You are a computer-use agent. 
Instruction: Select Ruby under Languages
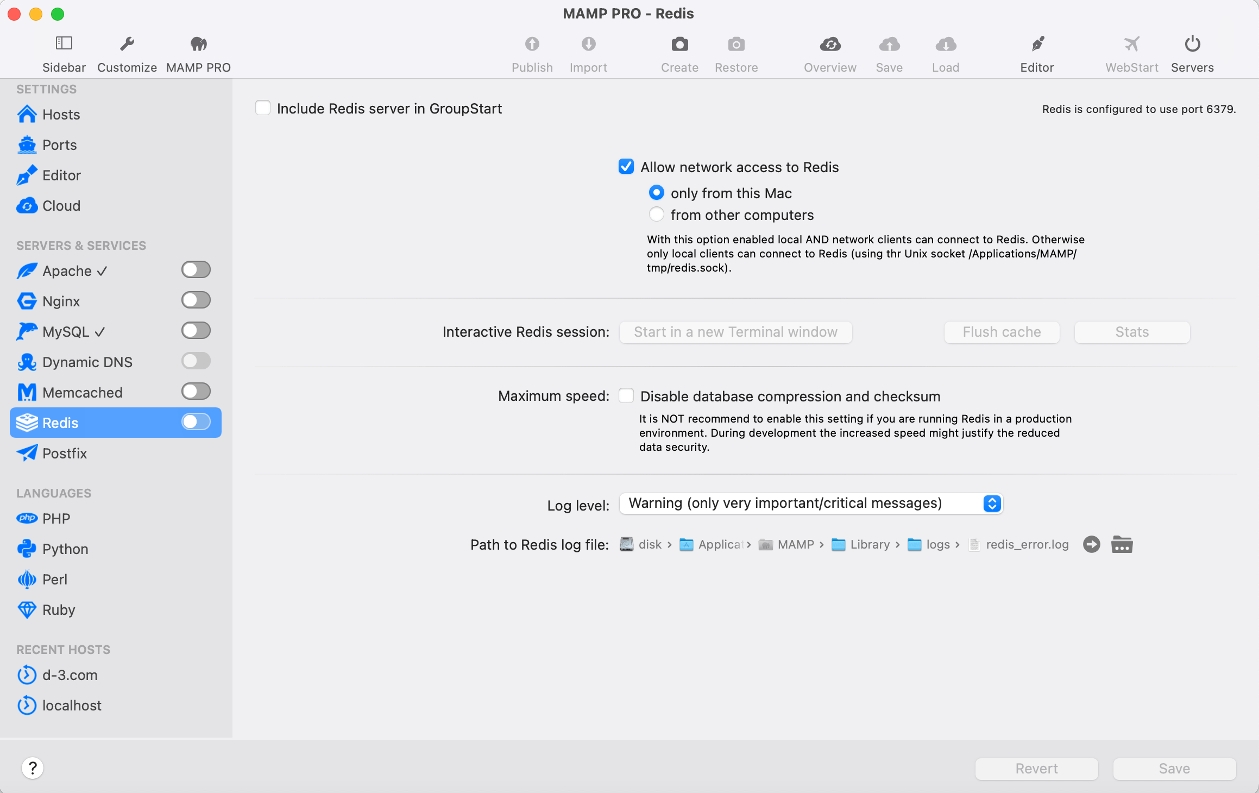pyautogui.click(x=116, y=610)
